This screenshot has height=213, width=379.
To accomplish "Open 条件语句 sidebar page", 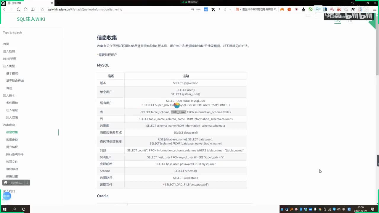I will point(12,103).
